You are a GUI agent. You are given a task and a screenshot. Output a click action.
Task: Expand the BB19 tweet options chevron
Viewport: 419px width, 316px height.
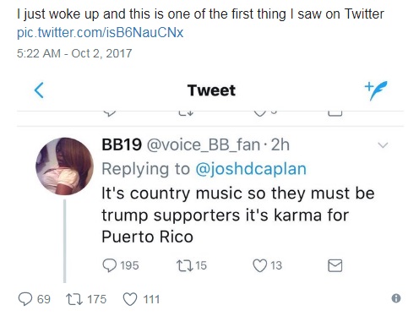click(x=383, y=145)
